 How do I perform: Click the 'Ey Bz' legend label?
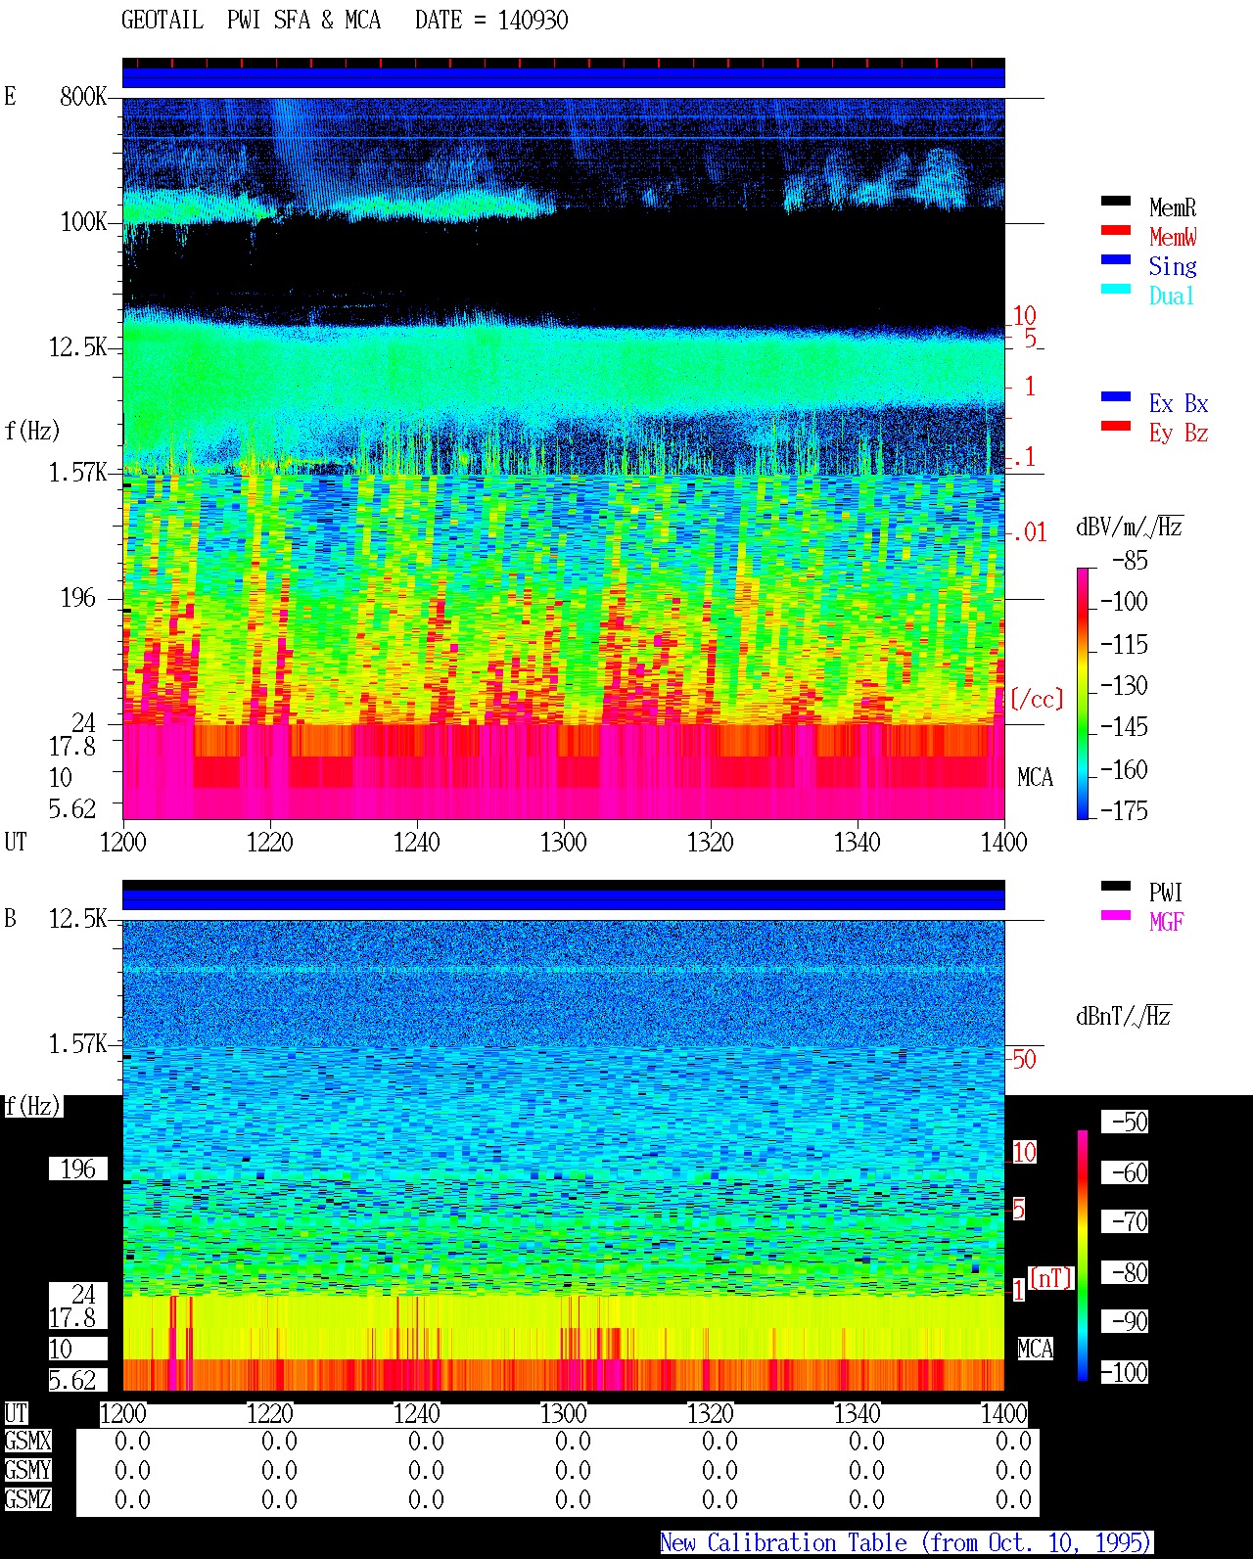pyautogui.click(x=1179, y=433)
